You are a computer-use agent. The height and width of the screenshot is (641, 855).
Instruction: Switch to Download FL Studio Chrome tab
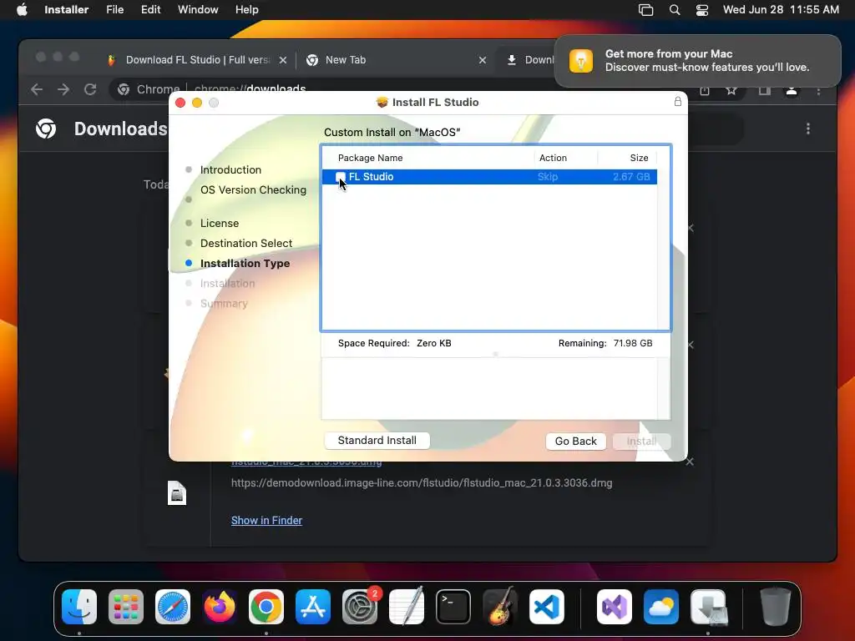tap(198, 60)
